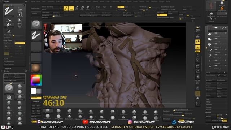Select the white main color swatch

[x=34, y=91]
